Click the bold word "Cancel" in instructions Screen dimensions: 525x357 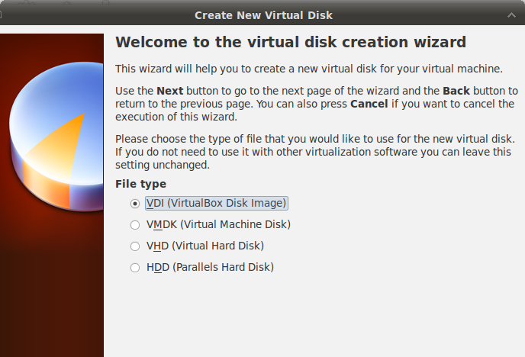point(370,104)
